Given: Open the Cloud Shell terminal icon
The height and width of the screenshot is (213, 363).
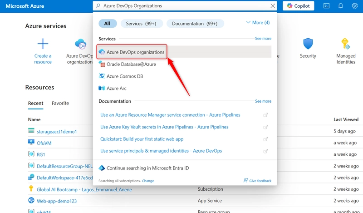Looking at the screenshot, I should (x=326, y=6).
